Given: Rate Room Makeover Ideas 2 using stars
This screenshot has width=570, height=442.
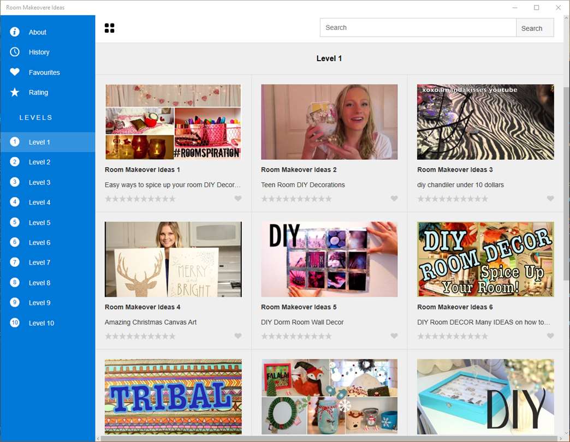Looking at the screenshot, I should (x=296, y=199).
